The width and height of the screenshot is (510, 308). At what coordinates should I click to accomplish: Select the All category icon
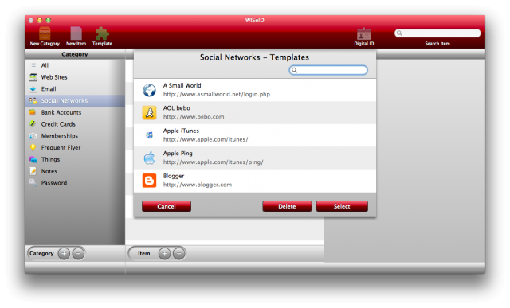[33, 65]
